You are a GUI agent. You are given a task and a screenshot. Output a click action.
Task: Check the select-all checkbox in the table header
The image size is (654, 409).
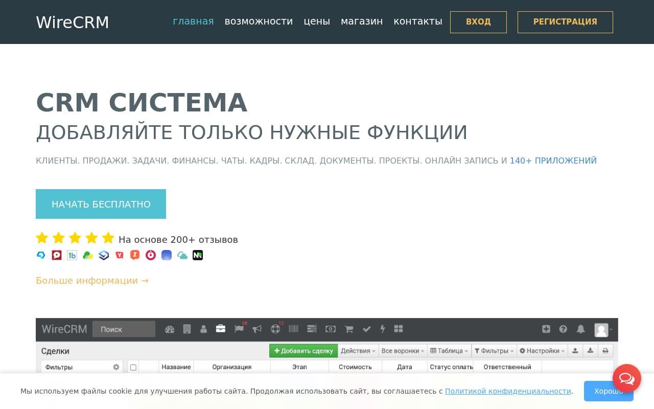(x=133, y=367)
